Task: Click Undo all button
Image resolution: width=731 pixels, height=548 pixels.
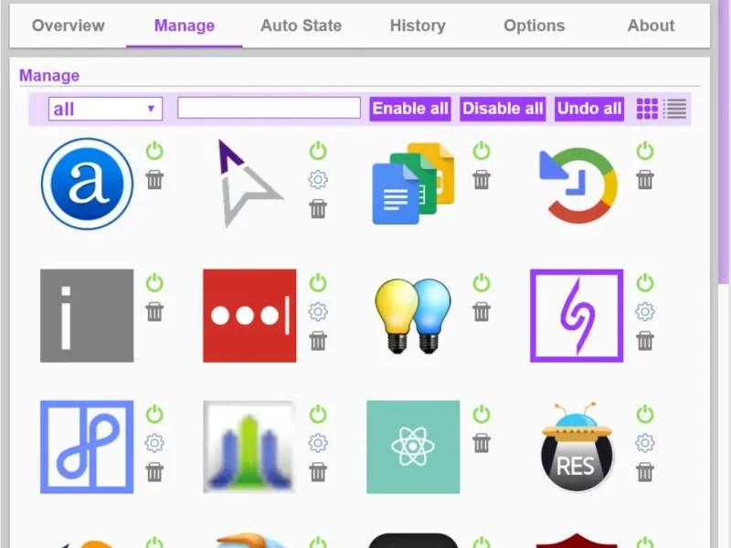Action: coord(589,109)
